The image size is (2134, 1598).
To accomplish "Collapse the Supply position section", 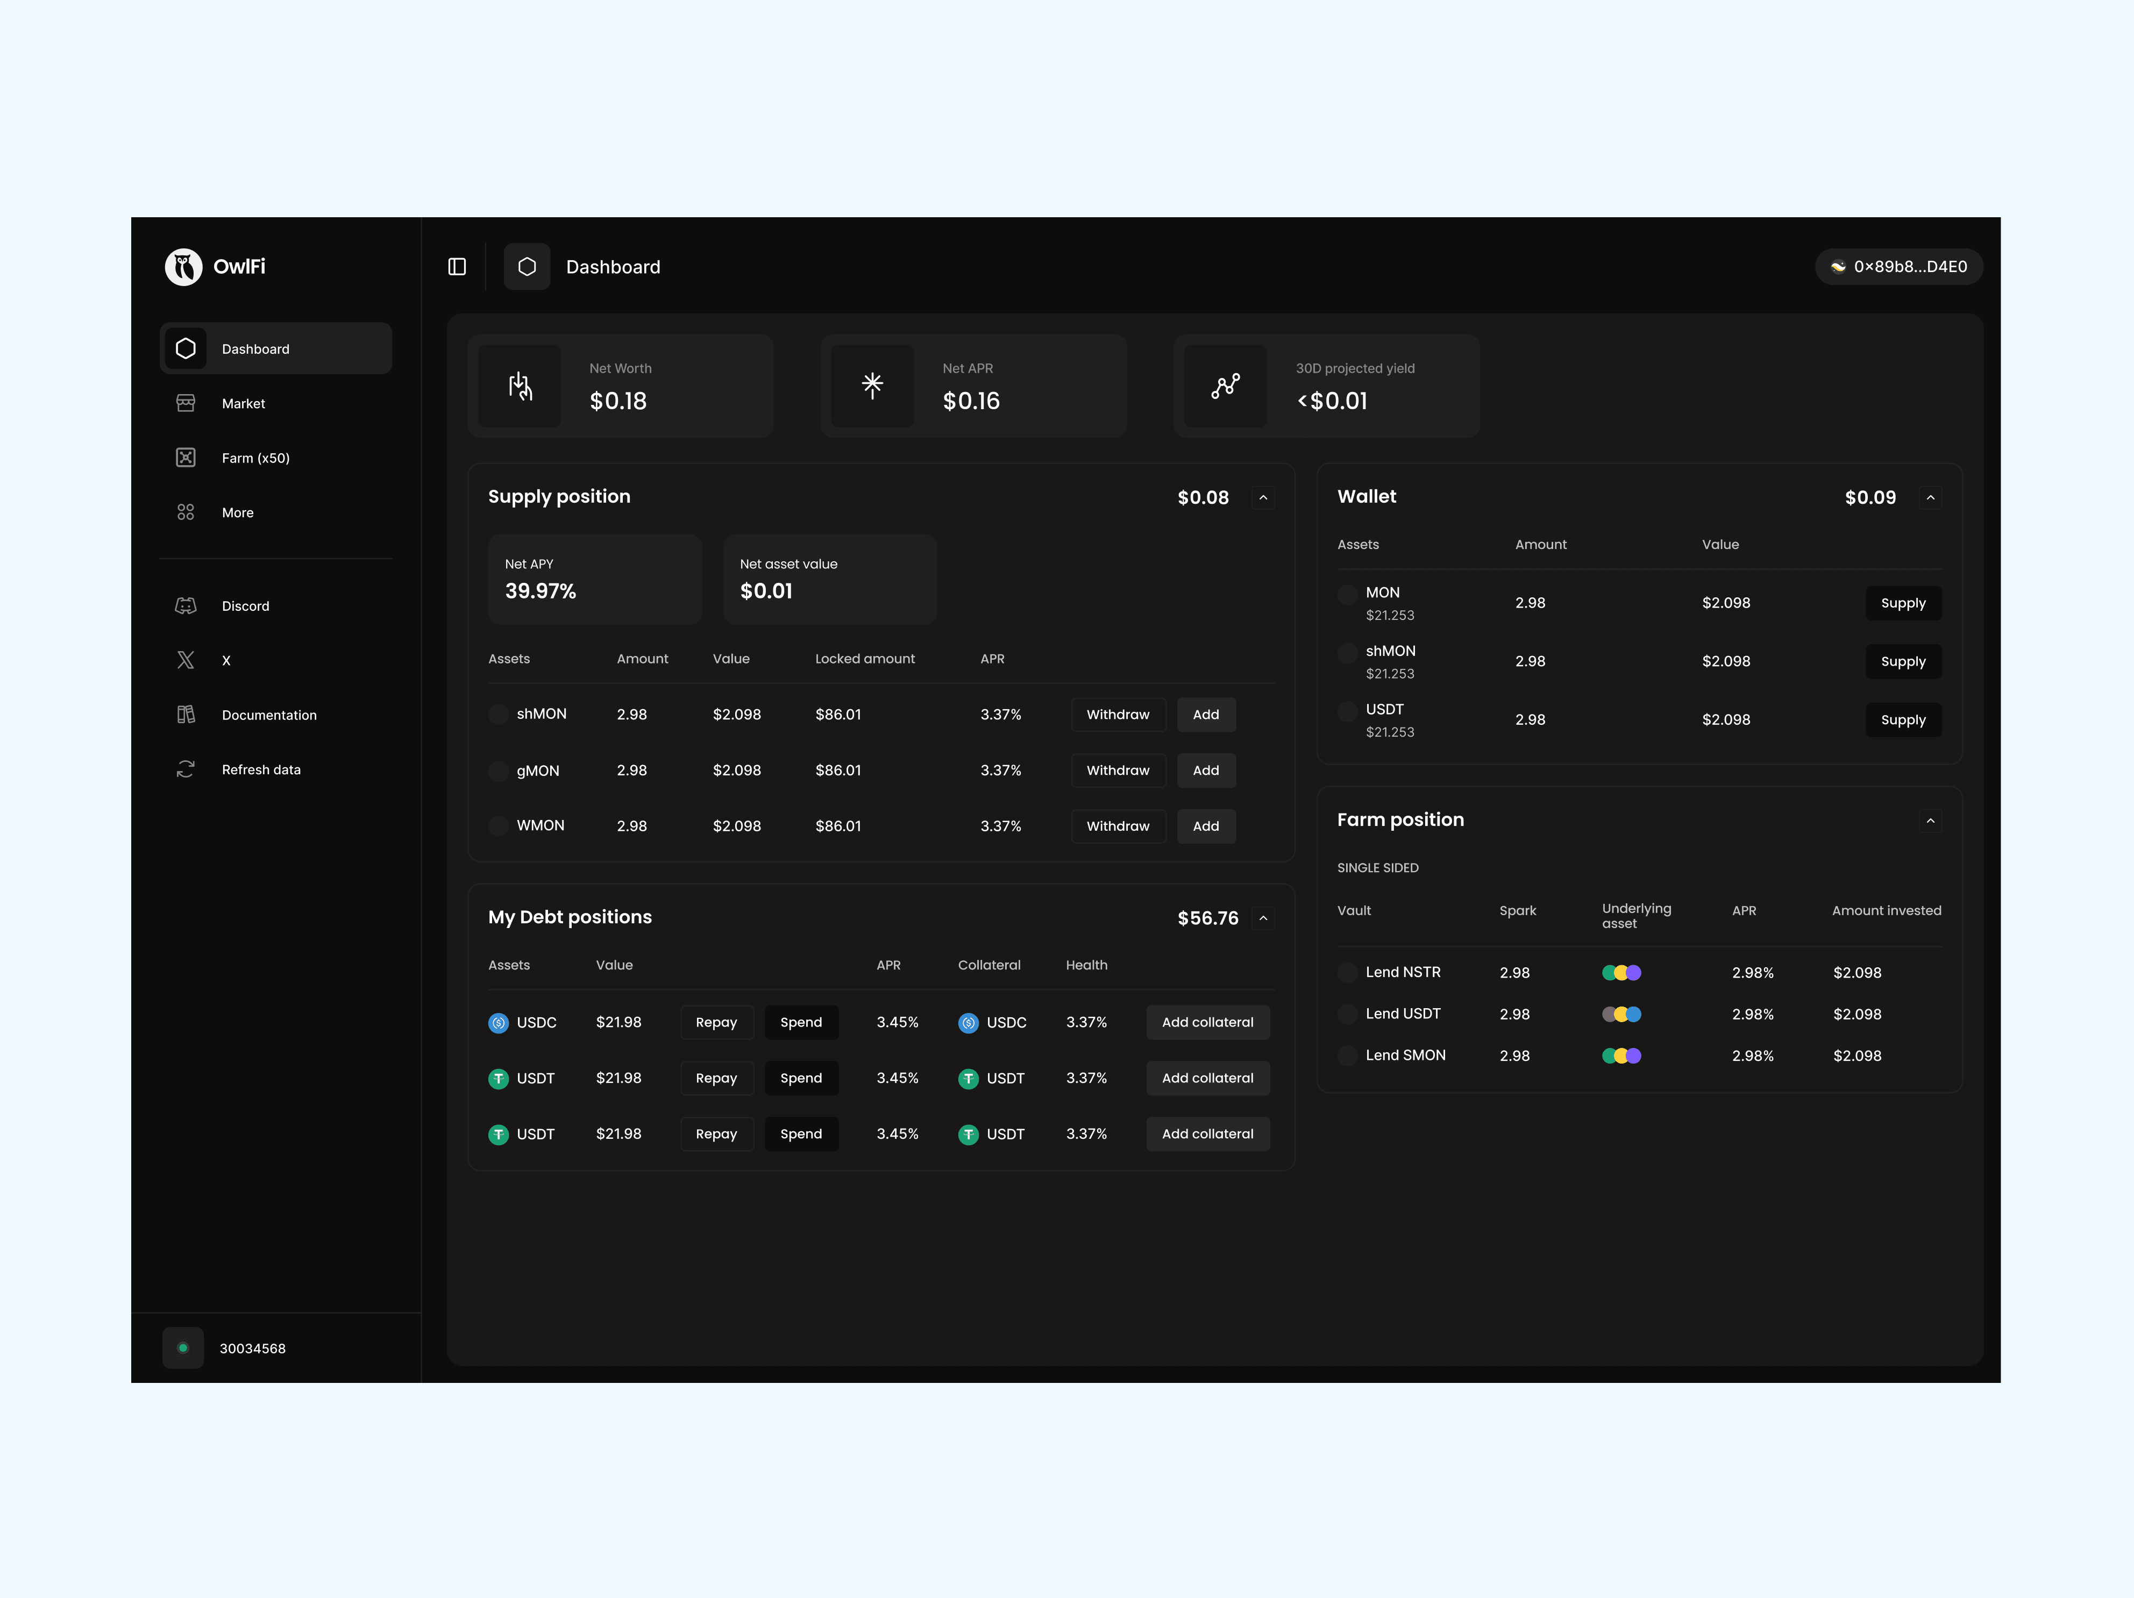I will (x=1263, y=497).
